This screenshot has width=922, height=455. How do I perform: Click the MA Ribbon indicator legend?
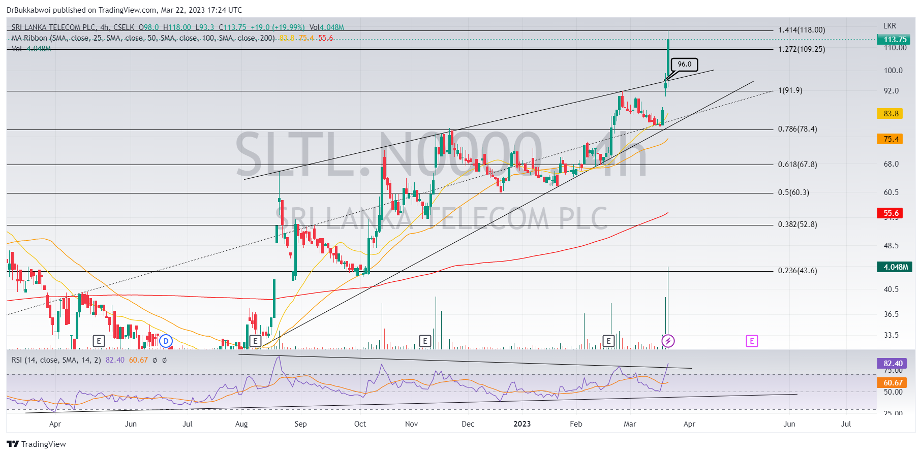click(x=143, y=38)
